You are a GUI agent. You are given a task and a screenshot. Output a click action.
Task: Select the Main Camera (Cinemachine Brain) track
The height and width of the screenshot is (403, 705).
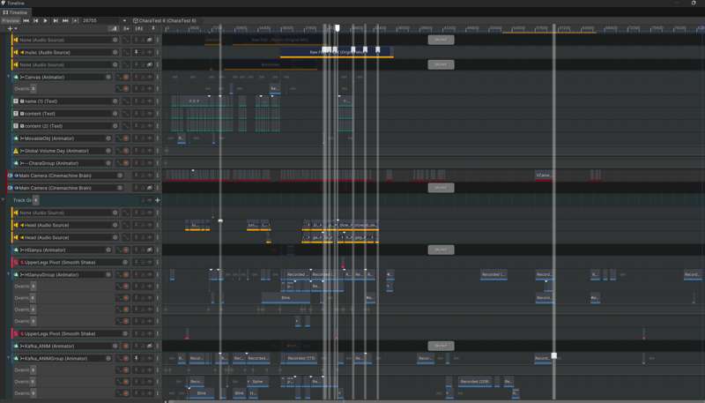pos(55,175)
